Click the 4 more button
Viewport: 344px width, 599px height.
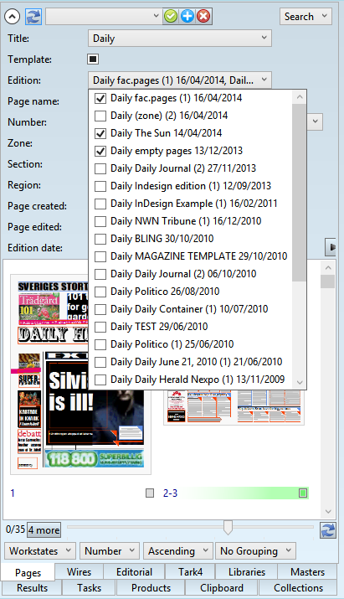tap(44, 529)
